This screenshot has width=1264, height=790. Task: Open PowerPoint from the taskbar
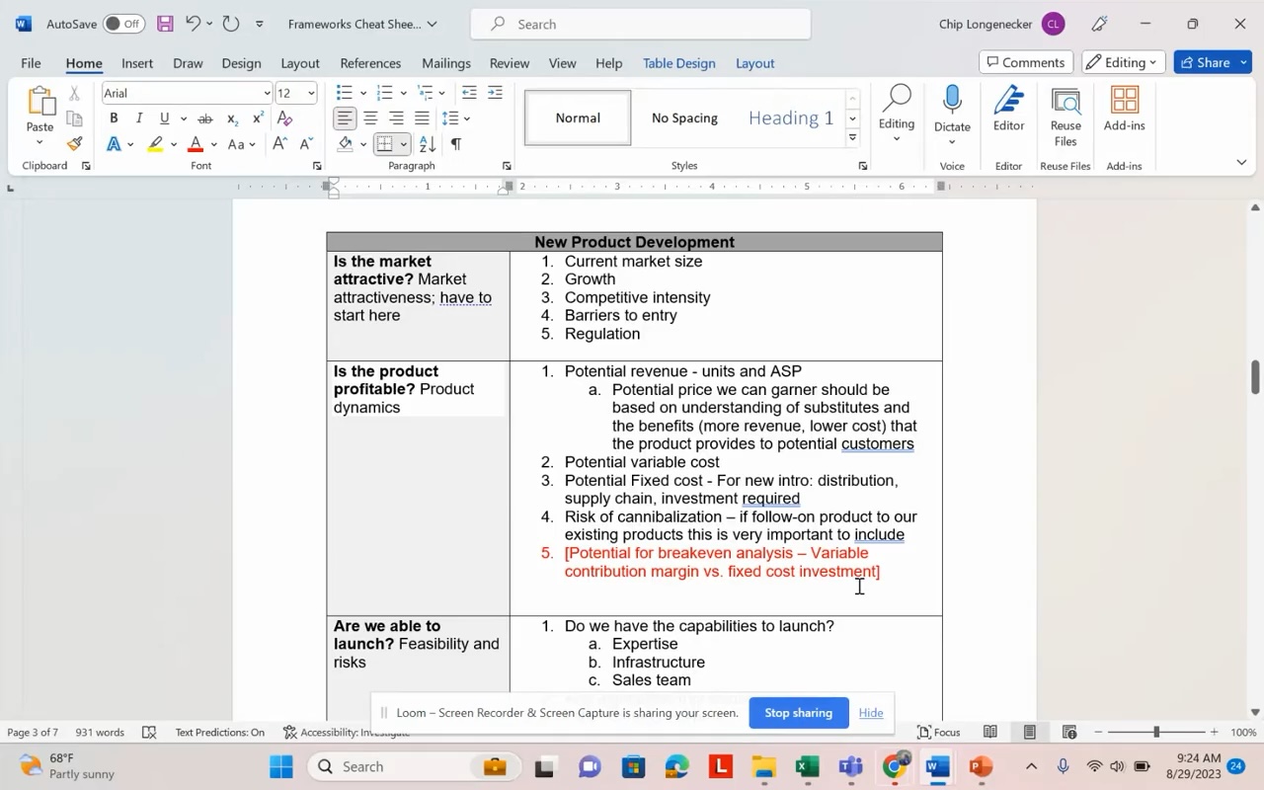click(980, 766)
